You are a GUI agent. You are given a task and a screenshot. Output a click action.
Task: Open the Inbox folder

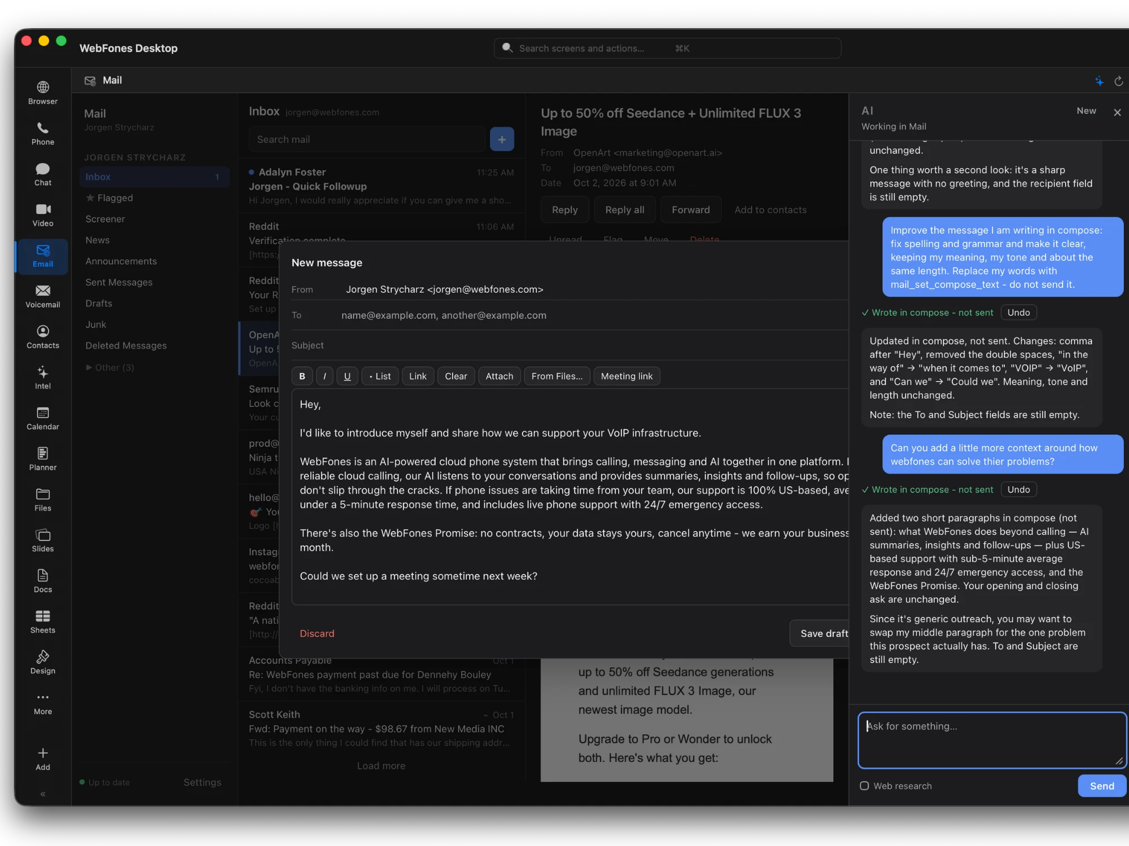[x=154, y=177]
